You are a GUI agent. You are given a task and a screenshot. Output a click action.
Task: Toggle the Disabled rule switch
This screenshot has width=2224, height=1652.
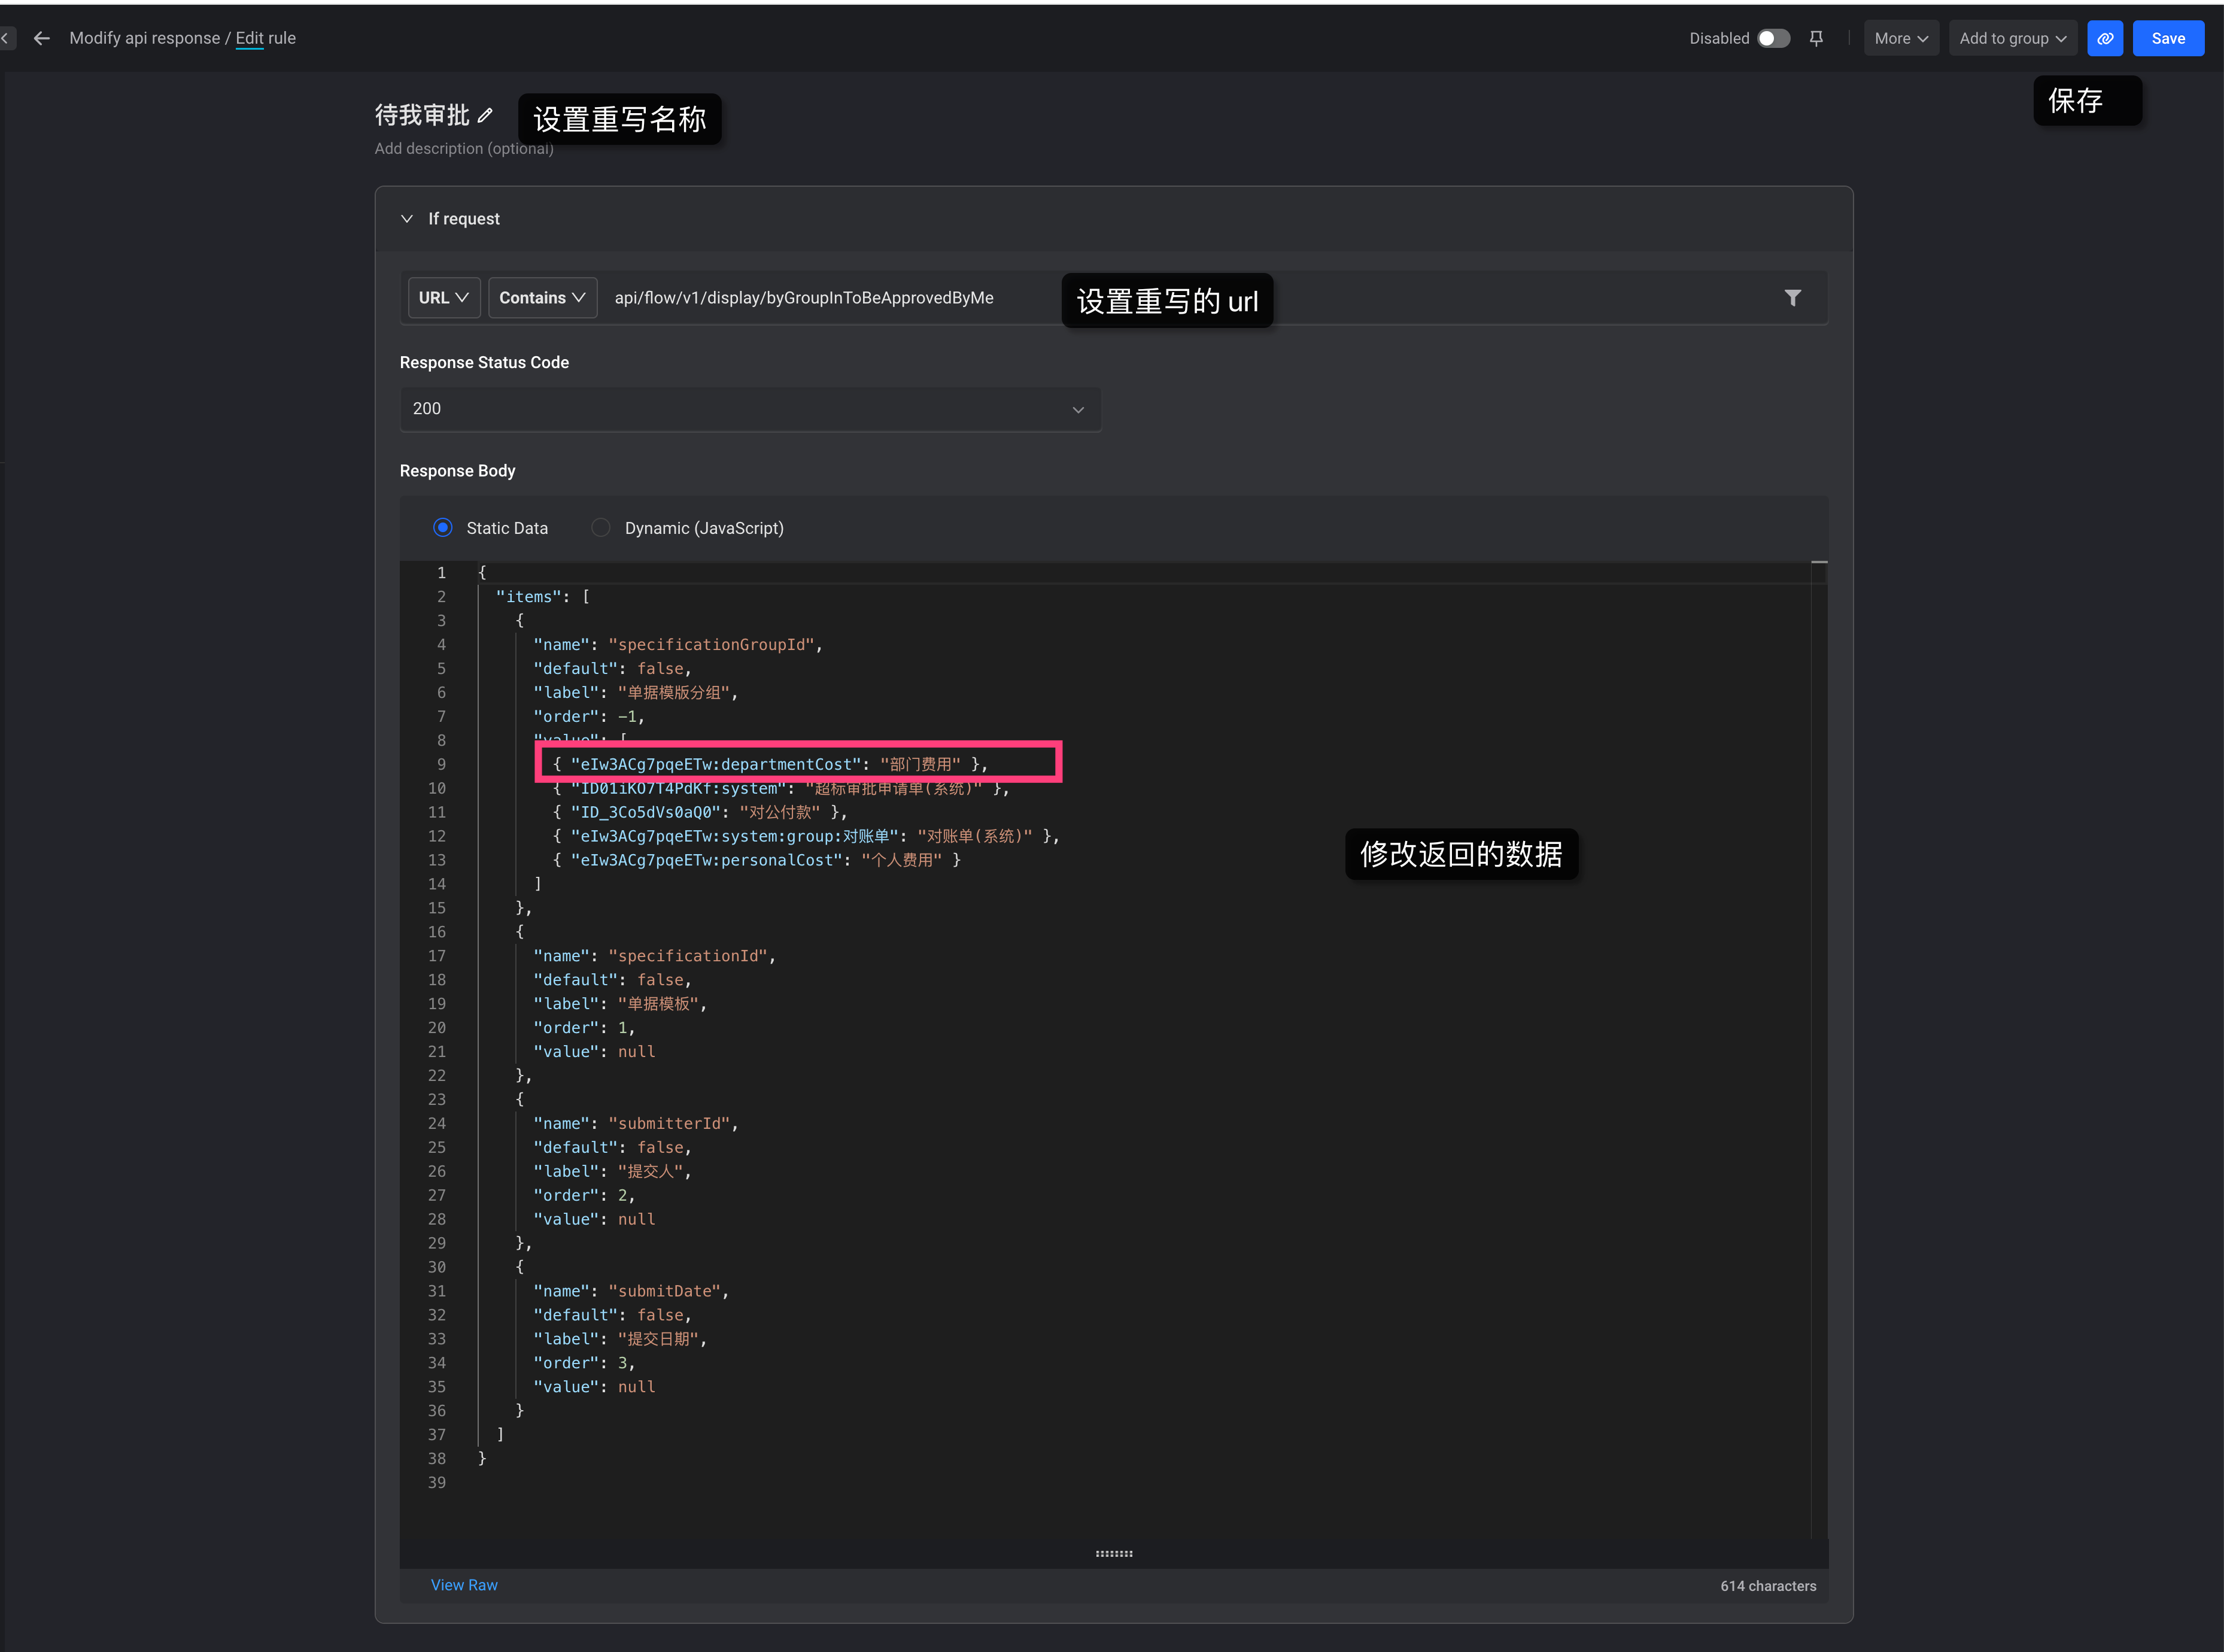tap(1773, 38)
